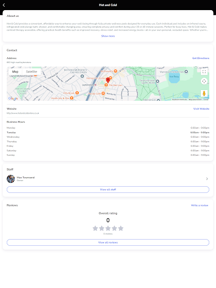Click Panda Cafe marker on map
This screenshot has width=216, height=288.
point(103,93)
